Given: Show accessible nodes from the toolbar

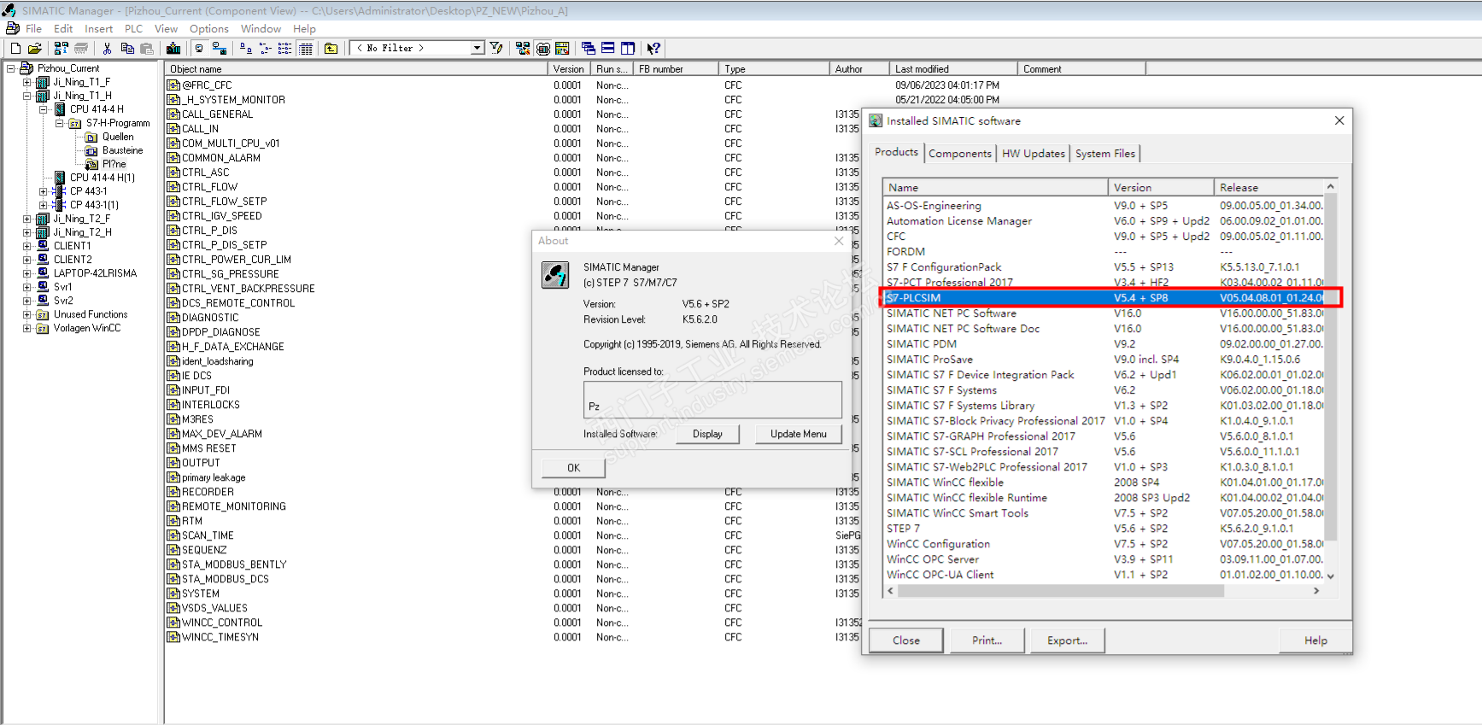Looking at the screenshot, I should 62,49.
